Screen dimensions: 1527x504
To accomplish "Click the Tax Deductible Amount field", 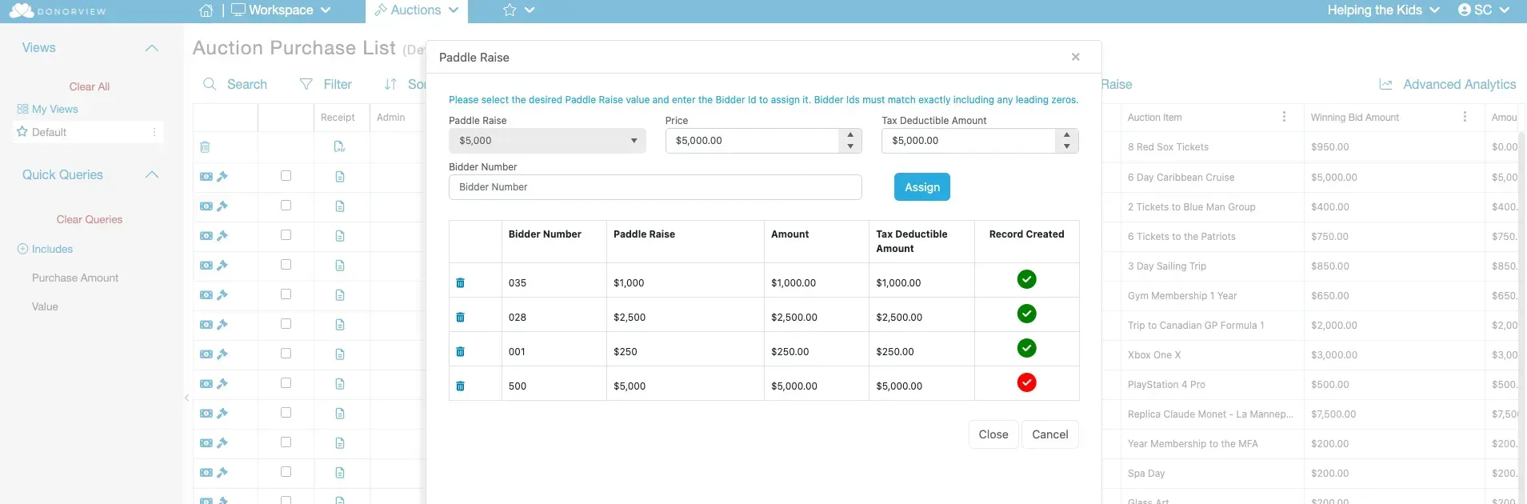I will [x=968, y=141].
